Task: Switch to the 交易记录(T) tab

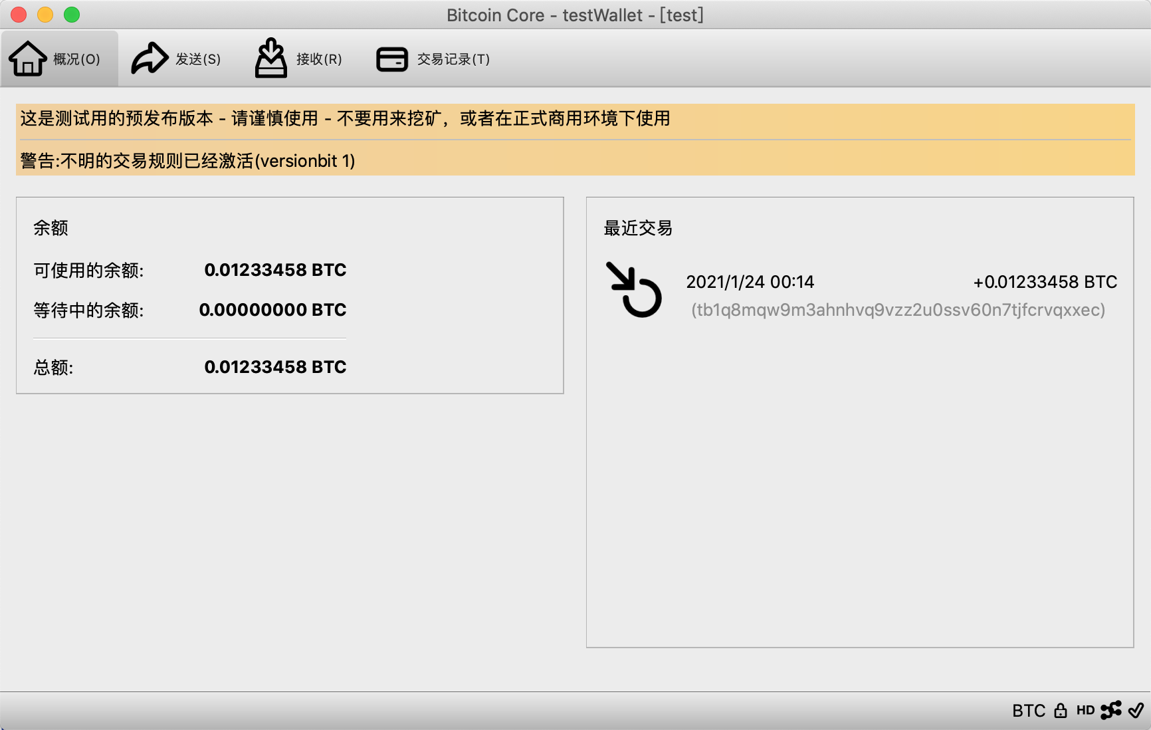Action: pos(453,59)
